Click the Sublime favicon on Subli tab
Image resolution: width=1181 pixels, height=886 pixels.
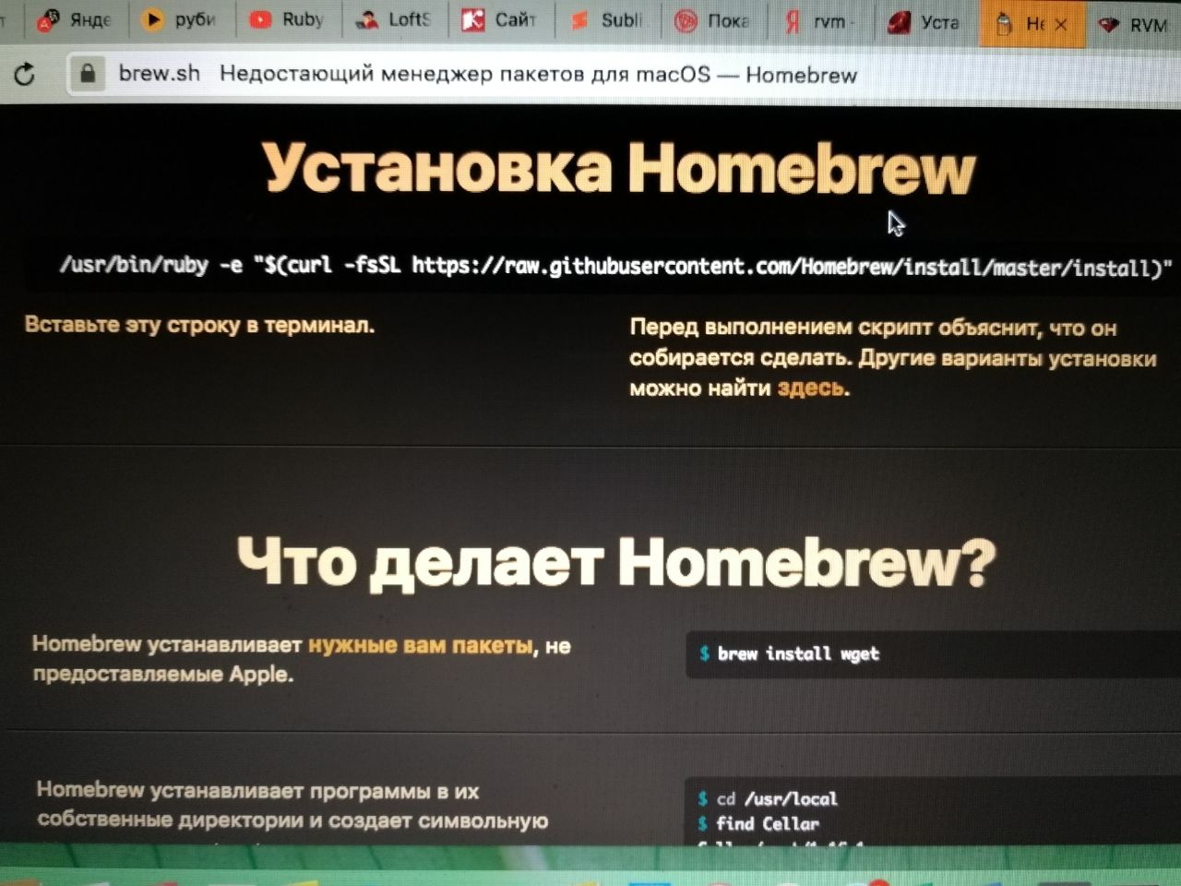click(579, 20)
